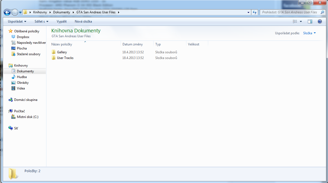
Task: Select Dokumenty library in the sidebar
Action: point(25,71)
